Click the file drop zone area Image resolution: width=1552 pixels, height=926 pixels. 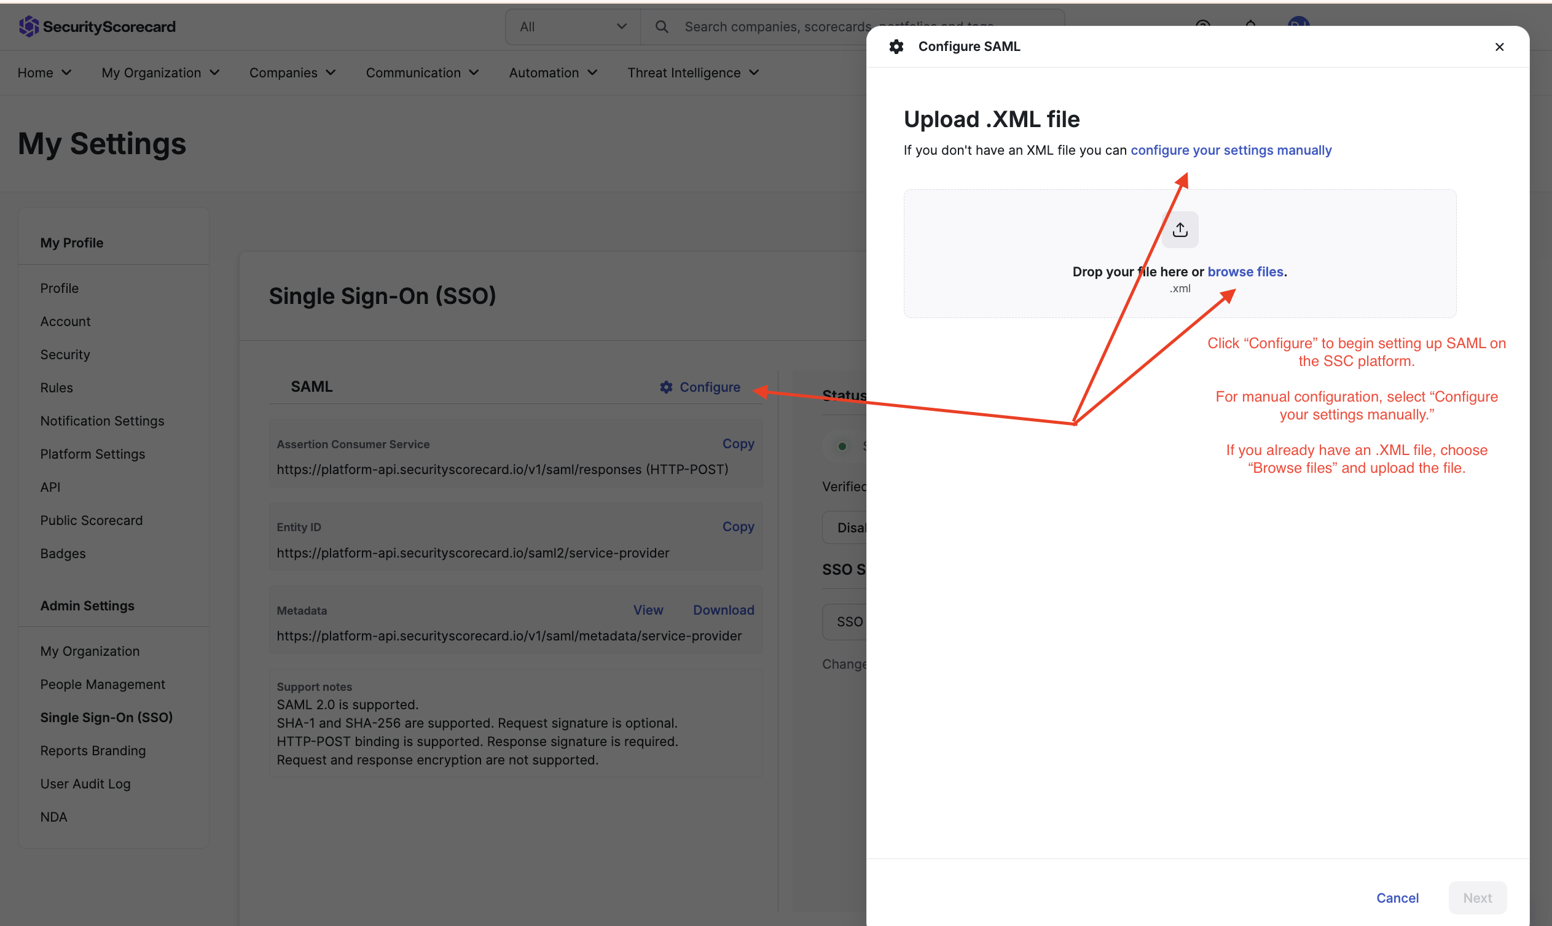pyautogui.click(x=1180, y=254)
